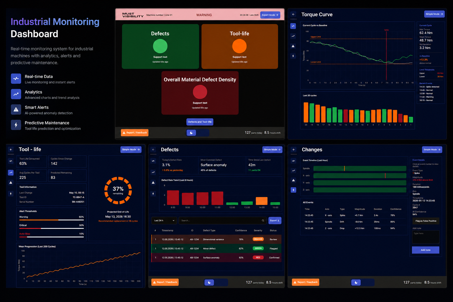This screenshot has height=302, width=453.
Task: Toggle dark mode switch in Changes panel footer
Action: coord(363,283)
